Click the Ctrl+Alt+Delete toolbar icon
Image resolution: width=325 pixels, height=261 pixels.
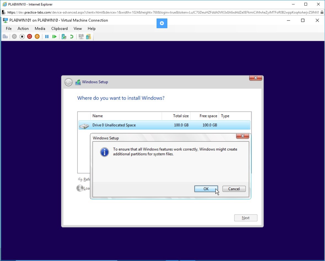point(5,36)
